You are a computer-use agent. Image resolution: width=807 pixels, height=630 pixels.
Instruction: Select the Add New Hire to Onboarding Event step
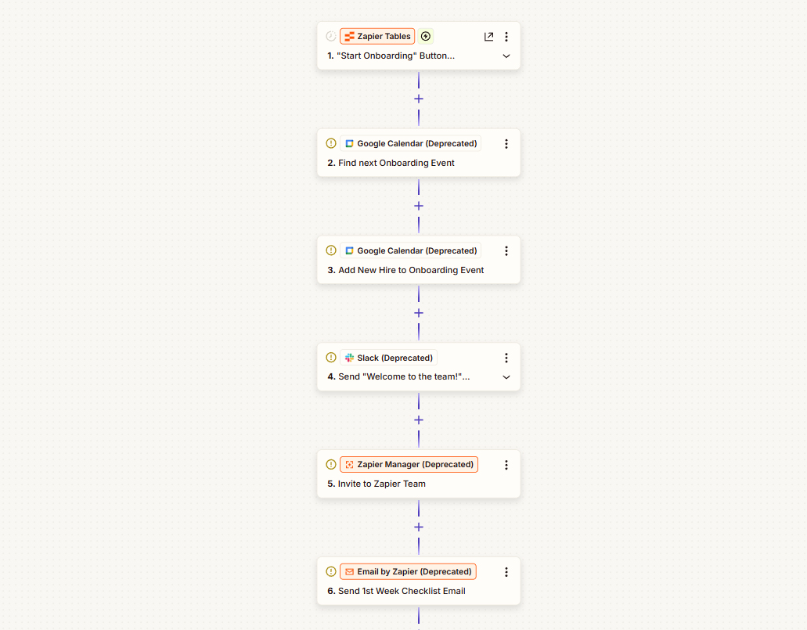click(411, 270)
